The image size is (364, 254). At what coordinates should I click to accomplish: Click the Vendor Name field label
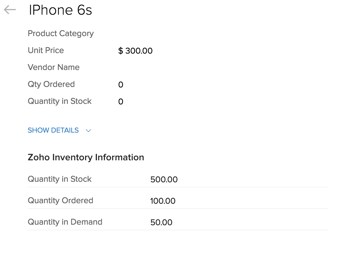coord(54,67)
